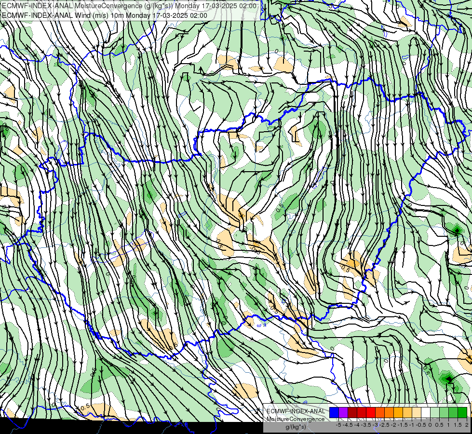Click the legend tick label -5
This screenshot has width=472, height=434.
(338, 425)
